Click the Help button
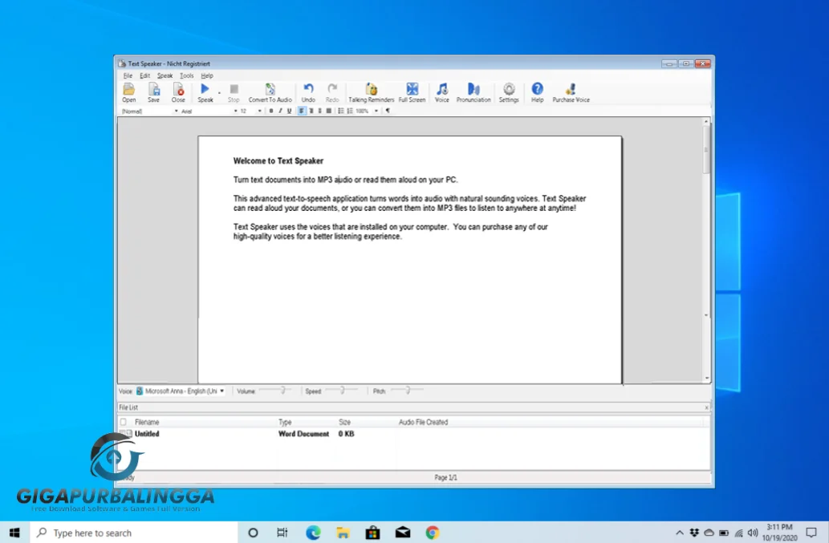The height and width of the screenshot is (543, 829). pos(537,91)
